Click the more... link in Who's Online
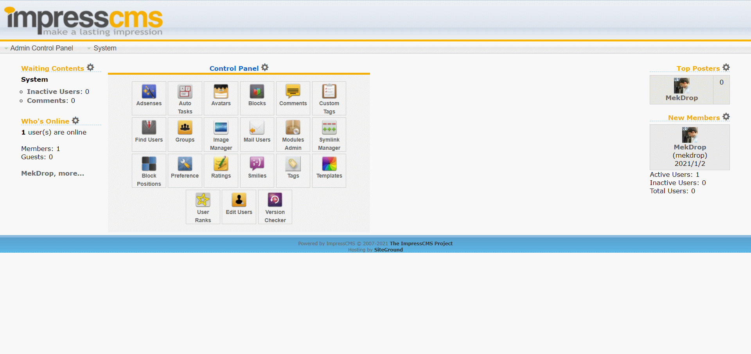The image size is (751, 354). [71, 173]
